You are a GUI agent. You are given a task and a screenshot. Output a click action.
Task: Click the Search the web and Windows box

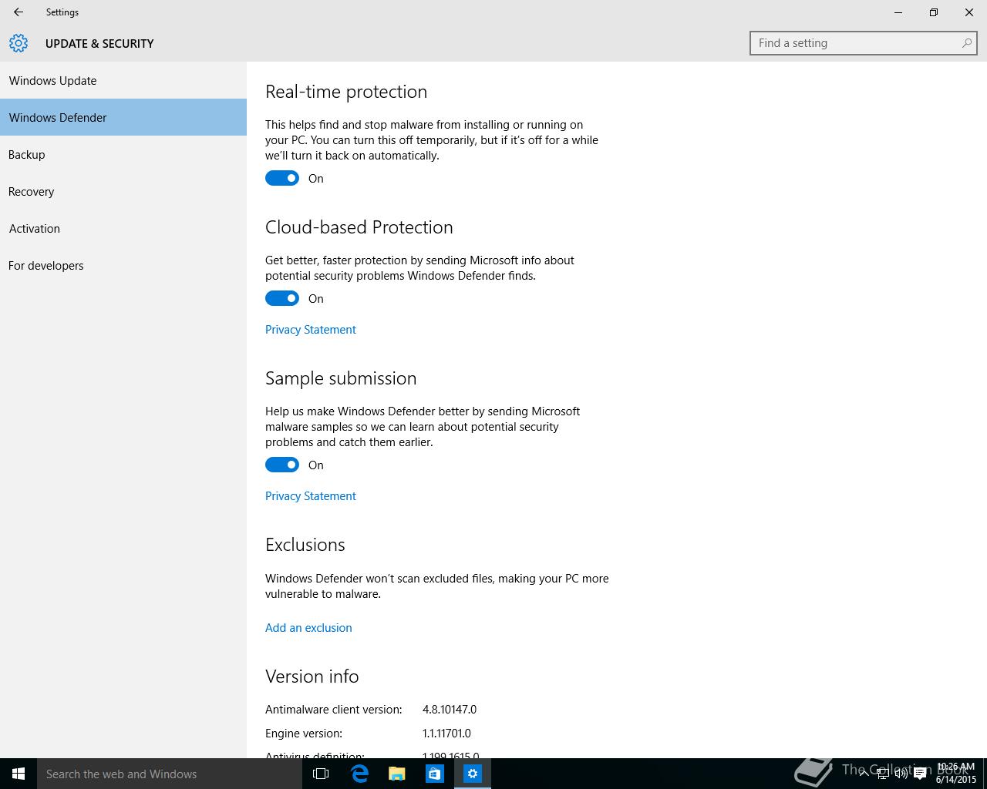(170, 774)
